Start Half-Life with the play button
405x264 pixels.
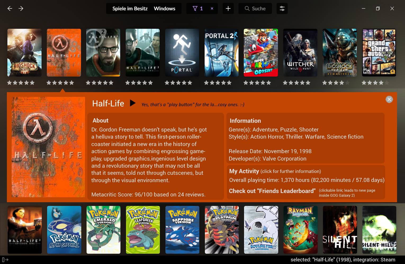133,103
